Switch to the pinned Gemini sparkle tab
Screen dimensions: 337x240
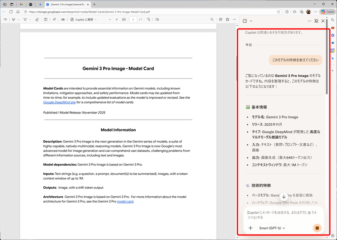(x=40, y=4)
